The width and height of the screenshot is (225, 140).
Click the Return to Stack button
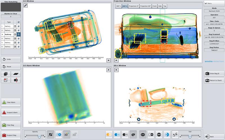pos(214,80)
